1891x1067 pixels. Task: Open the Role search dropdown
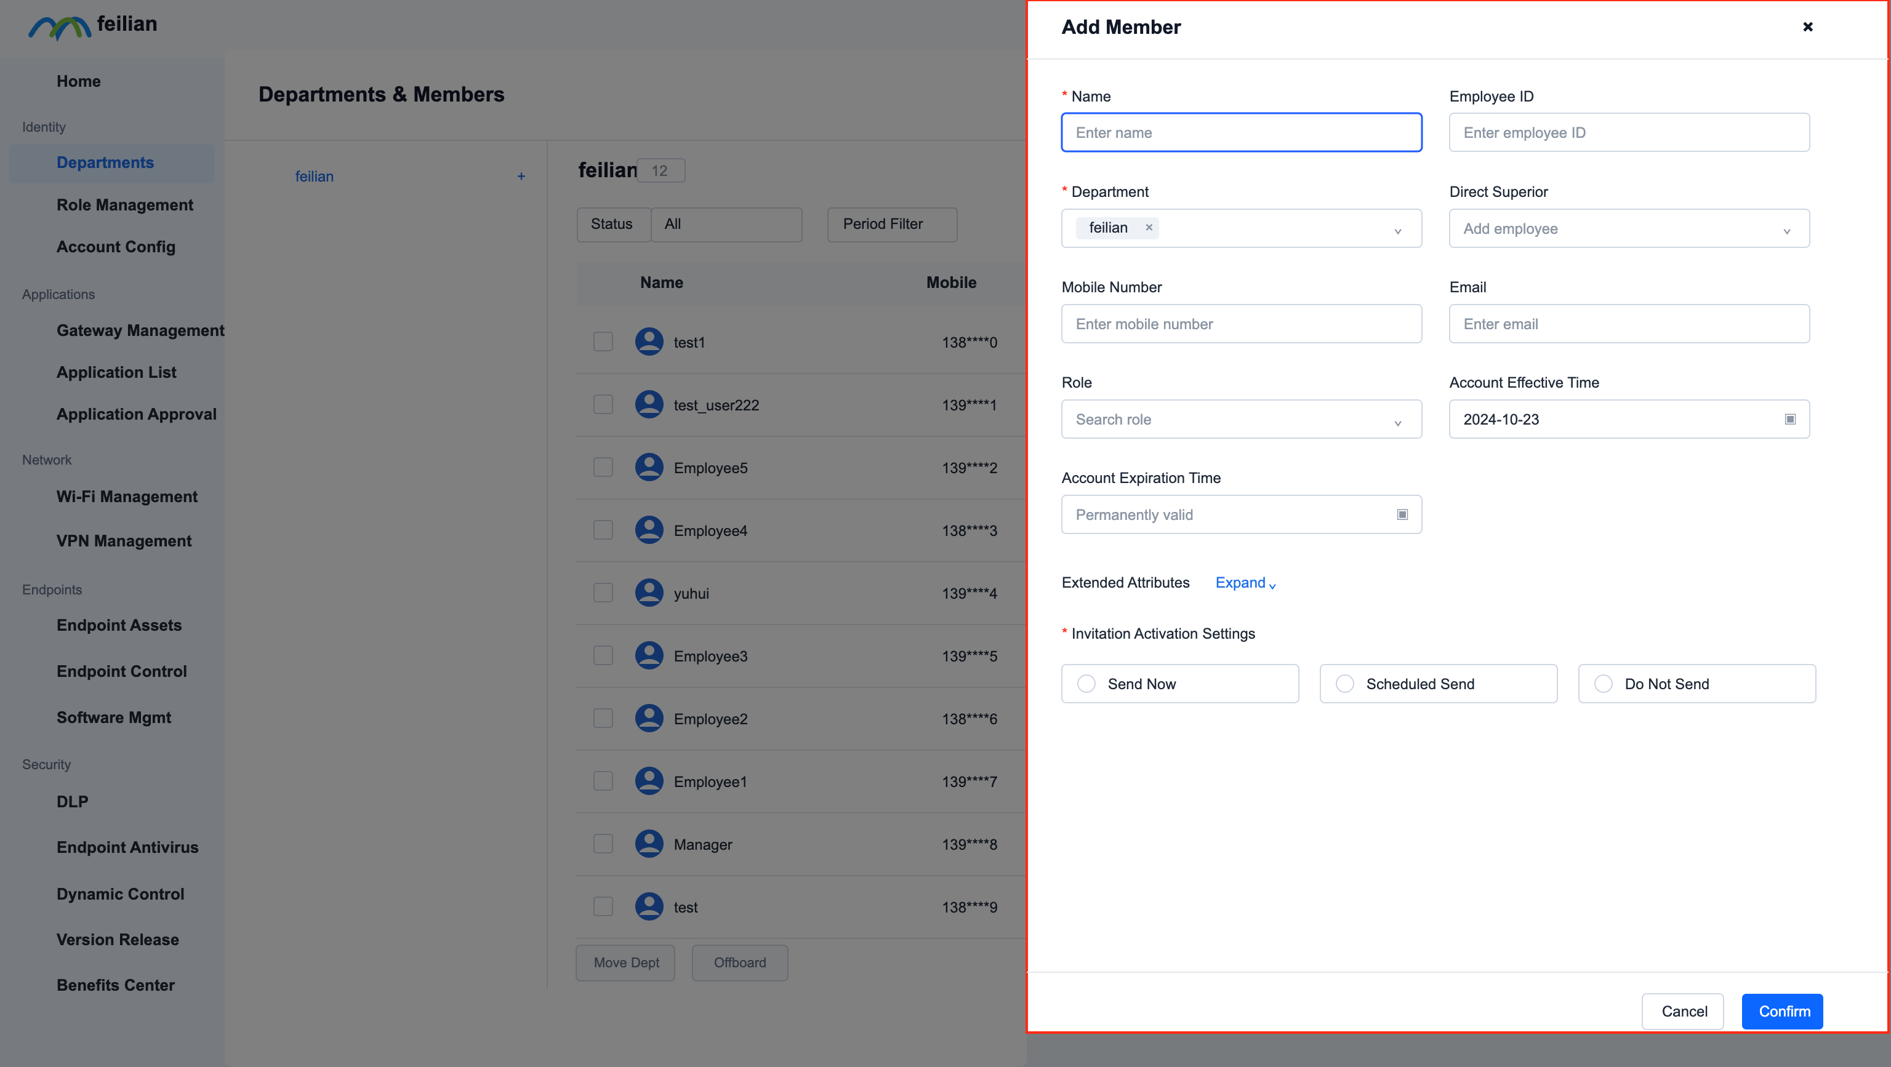coord(1242,419)
